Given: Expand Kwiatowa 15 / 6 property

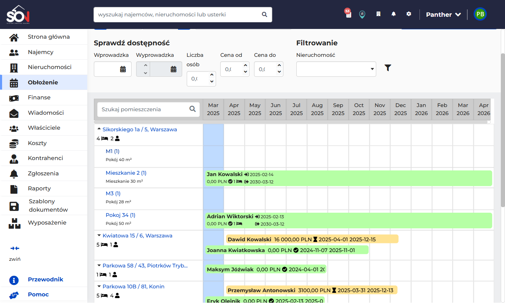Looking at the screenshot, I should pyautogui.click(x=99, y=236).
